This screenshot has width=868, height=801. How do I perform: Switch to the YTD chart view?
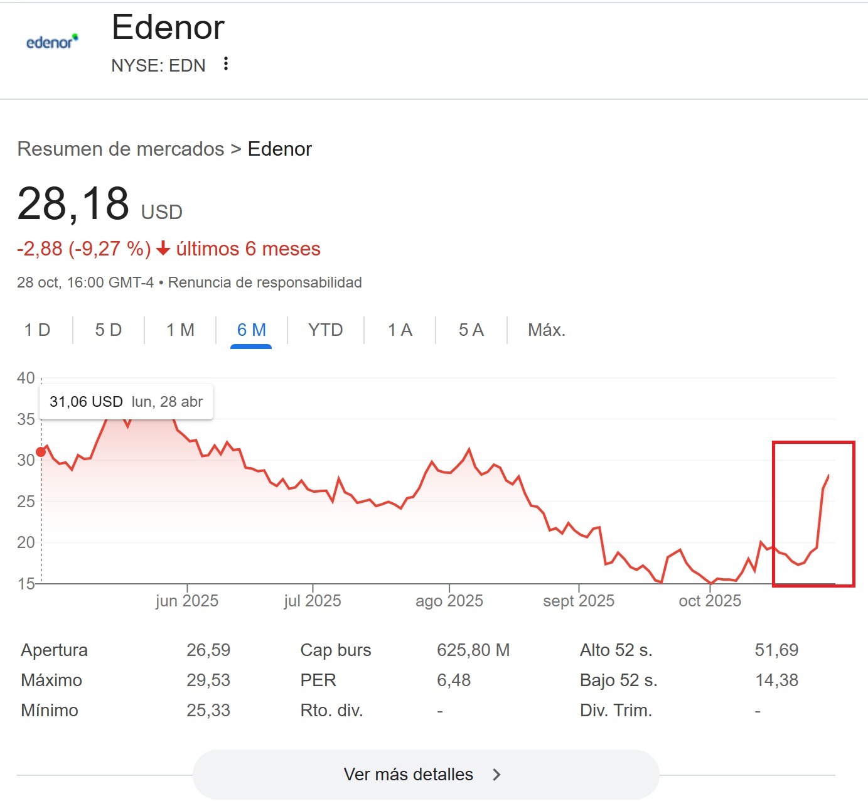click(x=325, y=330)
